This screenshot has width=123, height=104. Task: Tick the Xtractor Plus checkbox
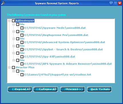point(13,68)
